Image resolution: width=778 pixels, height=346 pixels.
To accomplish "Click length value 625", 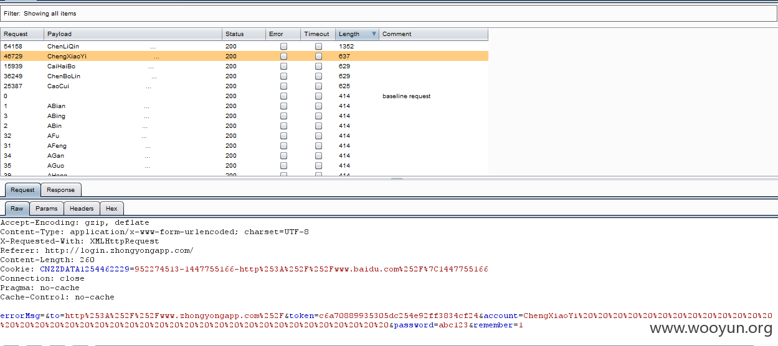I will 344,86.
